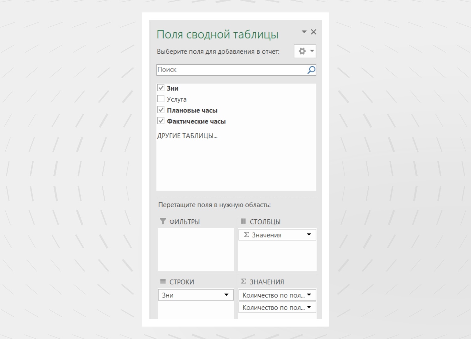Click inside the empty ФИЛЬТРЫ drop area

[196, 250]
